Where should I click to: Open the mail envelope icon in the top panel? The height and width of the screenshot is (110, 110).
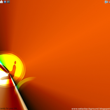(x=1, y=2)
